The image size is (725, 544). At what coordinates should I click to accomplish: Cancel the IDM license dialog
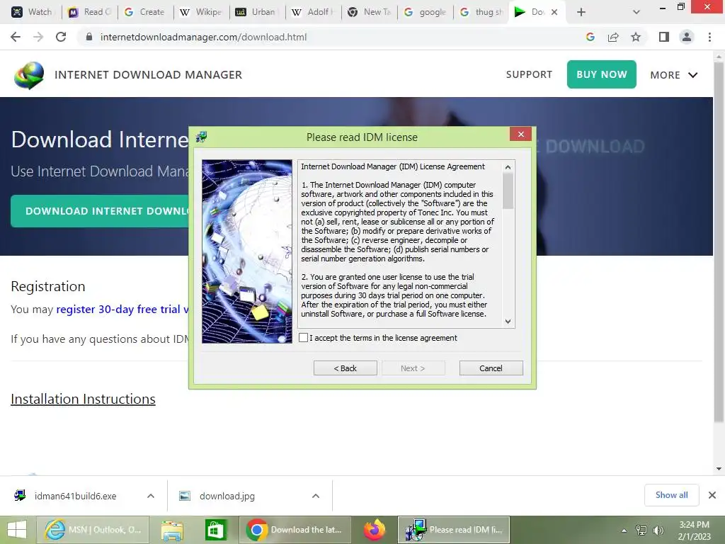click(491, 368)
